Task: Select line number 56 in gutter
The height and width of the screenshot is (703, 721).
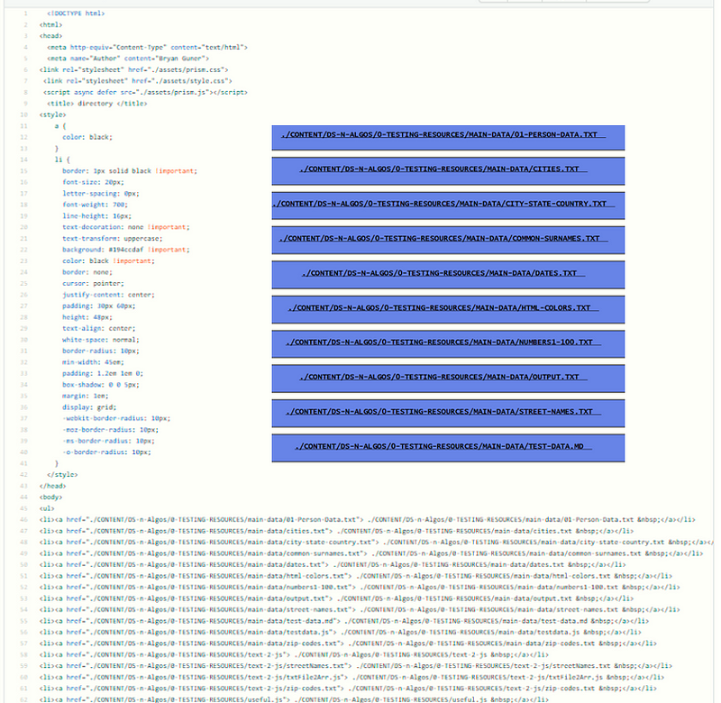Action: tap(24, 632)
